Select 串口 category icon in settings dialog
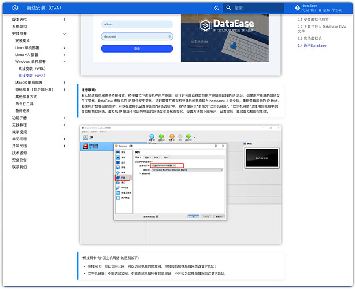 [118, 183]
